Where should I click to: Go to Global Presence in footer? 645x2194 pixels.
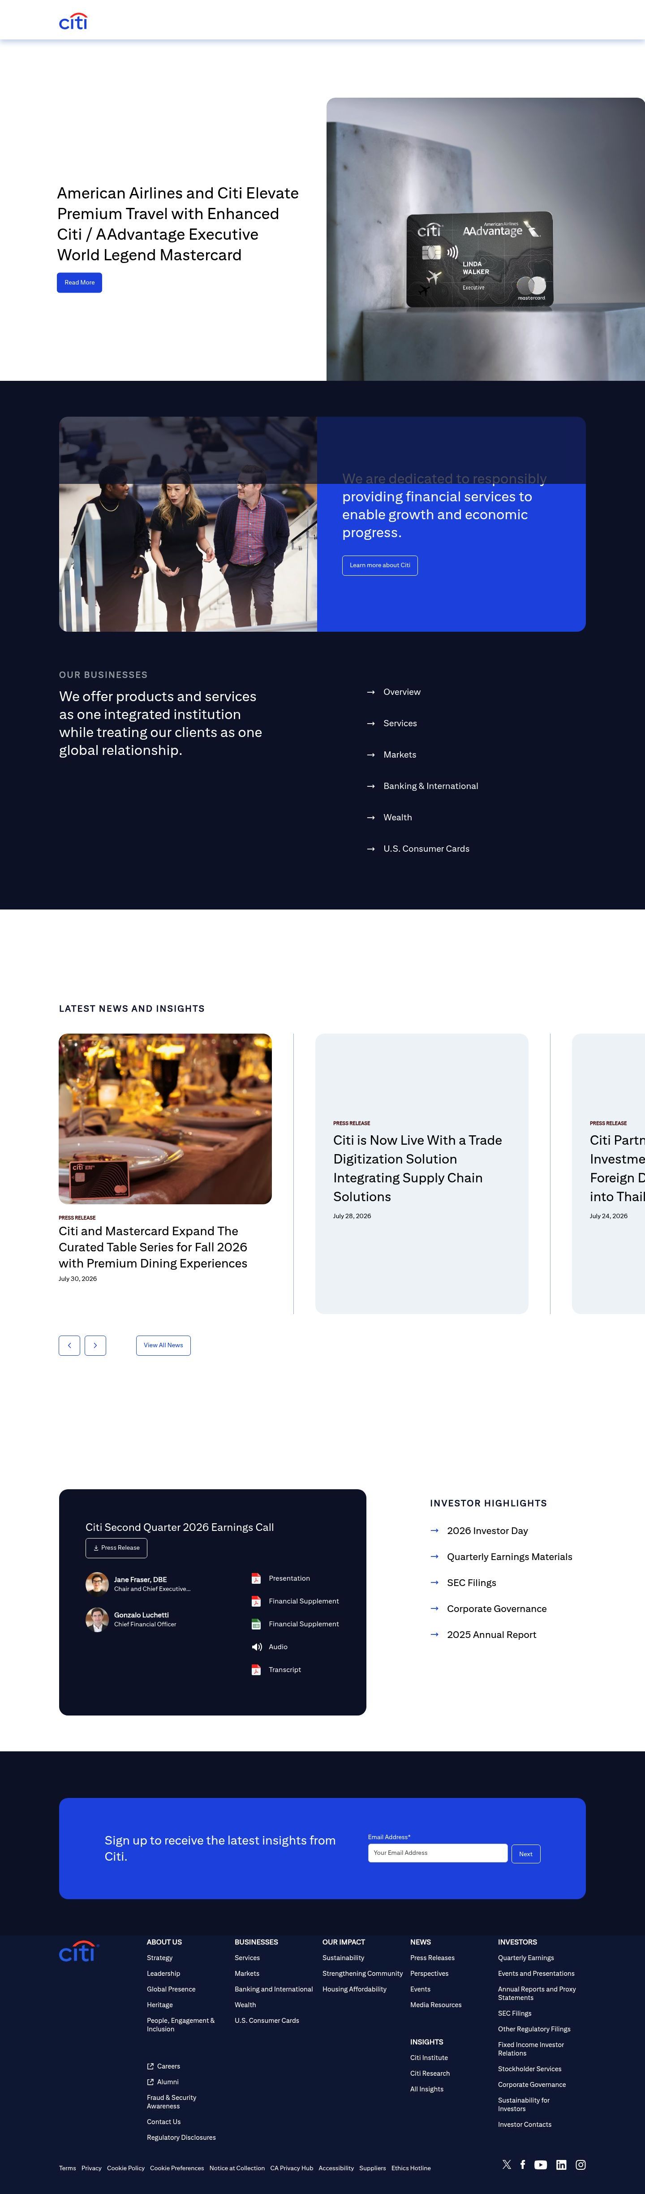pos(171,1989)
